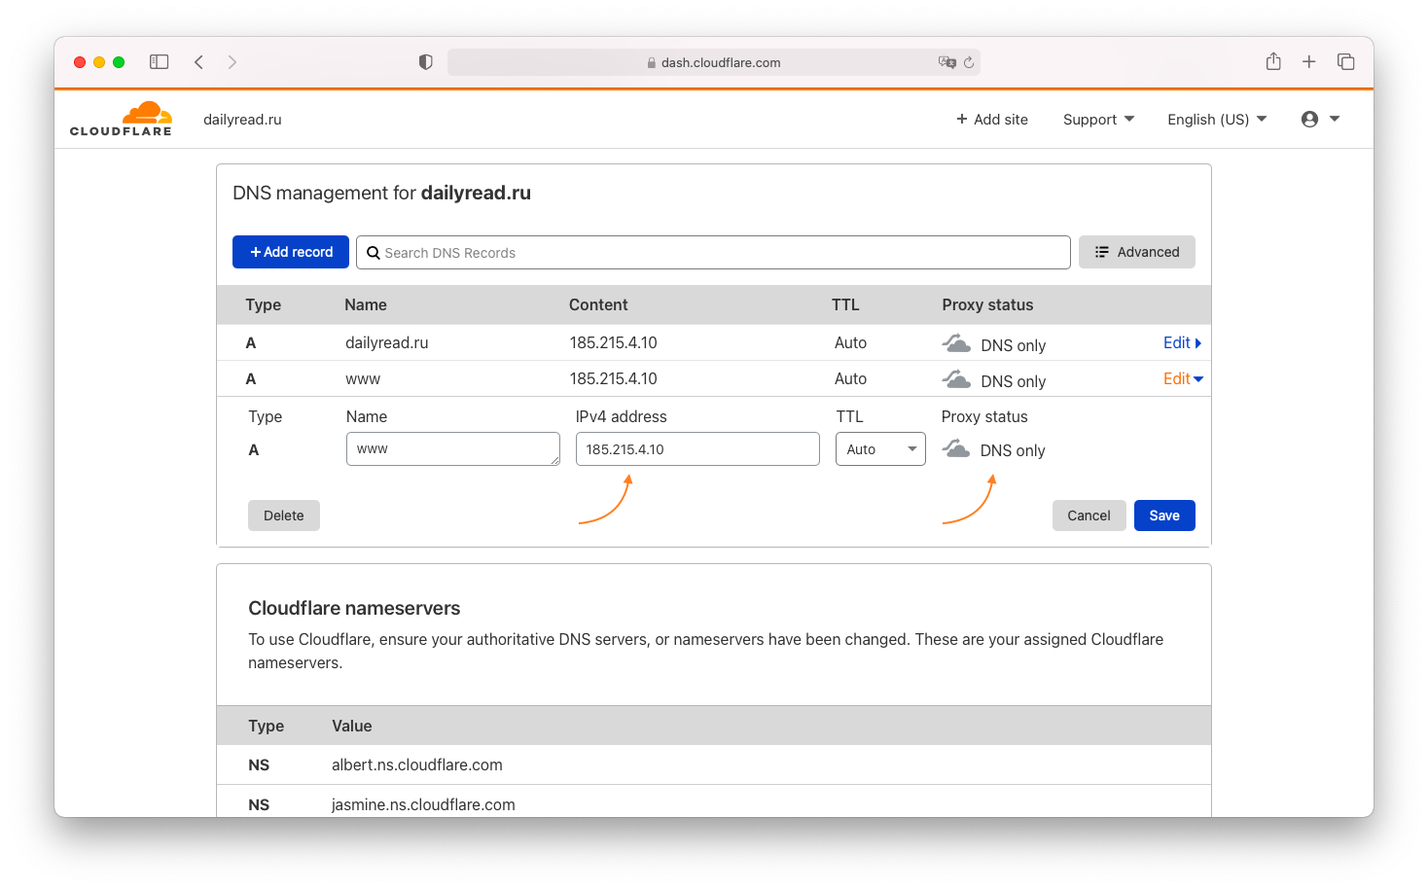
Task: Click the proxy cloud icon for the www record
Action: point(956,379)
